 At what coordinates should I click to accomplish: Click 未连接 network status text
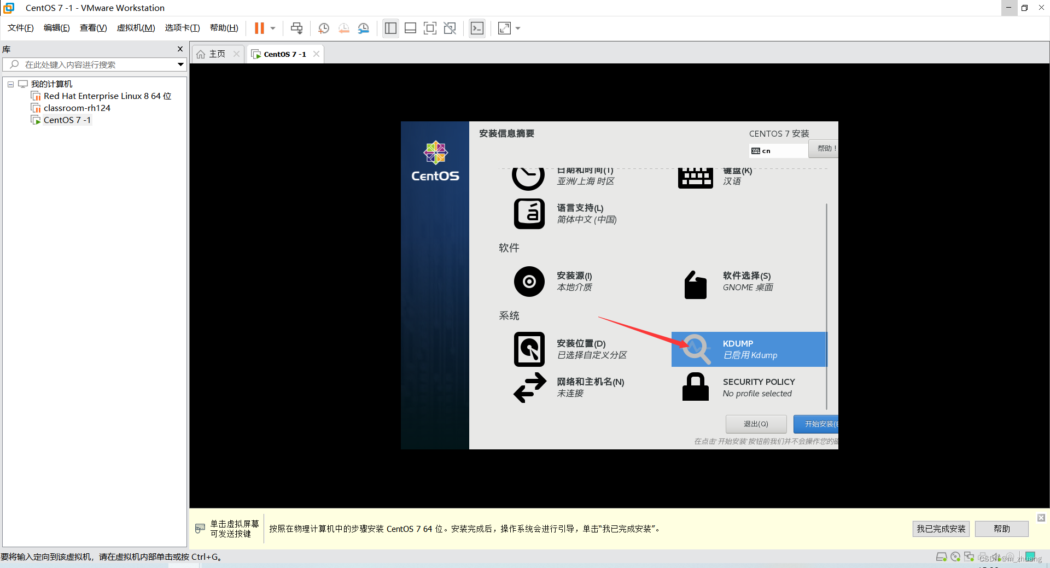(x=570, y=394)
